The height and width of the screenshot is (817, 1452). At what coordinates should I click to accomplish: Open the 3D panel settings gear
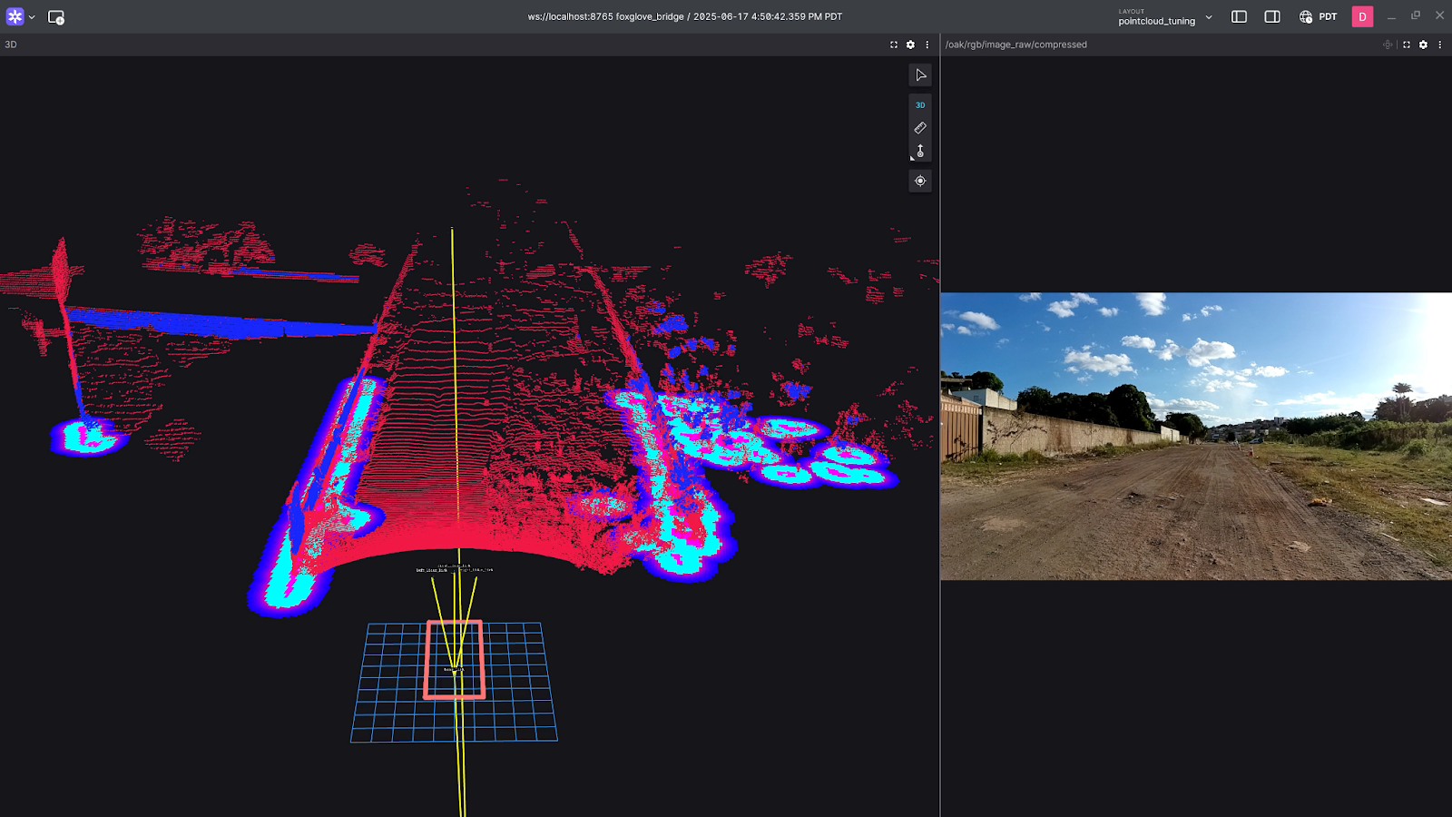(910, 44)
